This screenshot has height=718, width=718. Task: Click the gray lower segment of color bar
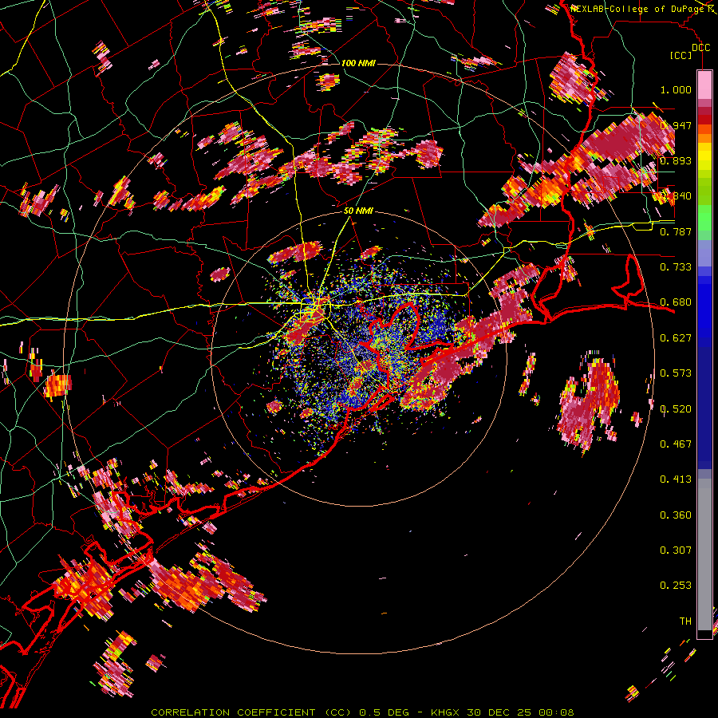click(704, 554)
